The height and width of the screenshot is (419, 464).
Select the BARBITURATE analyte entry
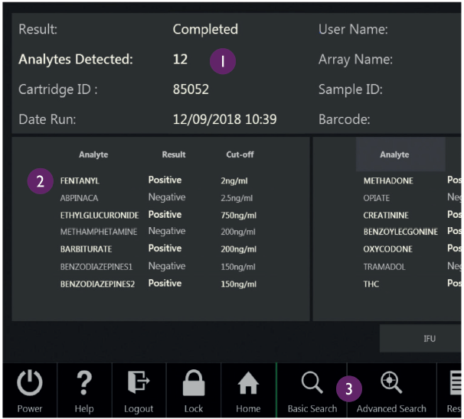158,248
